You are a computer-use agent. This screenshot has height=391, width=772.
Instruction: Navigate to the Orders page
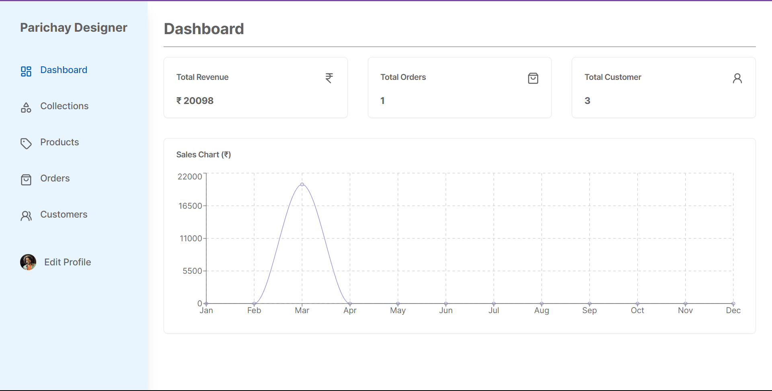click(x=55, y=178)
